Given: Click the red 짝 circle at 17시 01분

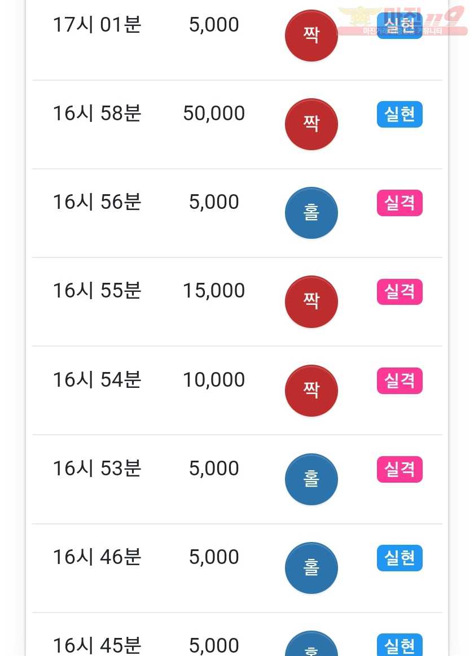Looking at the screenshot, I should coord(311,36).
